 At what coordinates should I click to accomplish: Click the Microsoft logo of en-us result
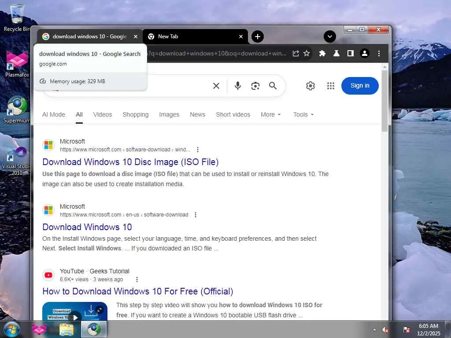(48, 210)
